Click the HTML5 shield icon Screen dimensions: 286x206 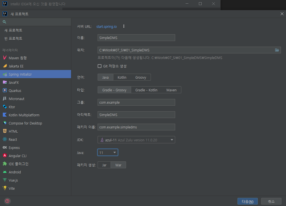[5, 131]
